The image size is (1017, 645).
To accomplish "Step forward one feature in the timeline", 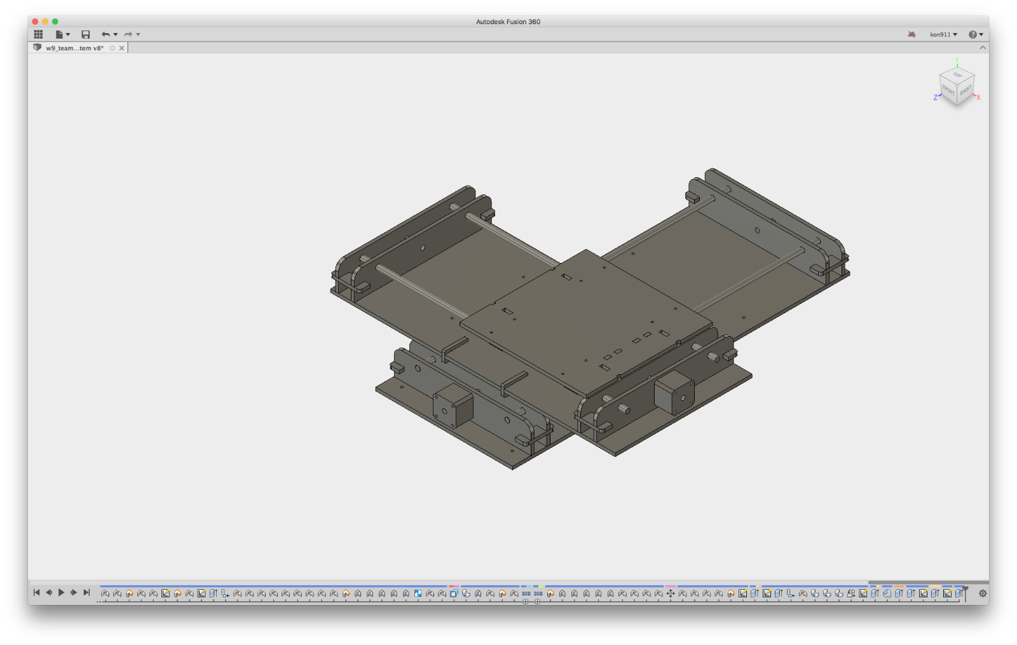I will point(74,592).
